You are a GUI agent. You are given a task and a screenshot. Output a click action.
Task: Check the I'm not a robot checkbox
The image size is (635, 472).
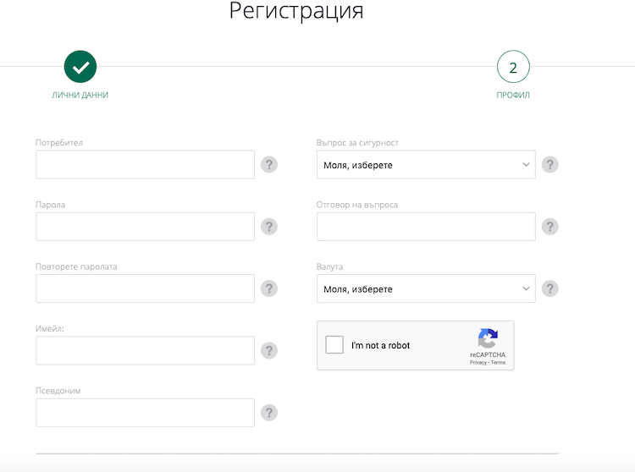tap(334, 344)
